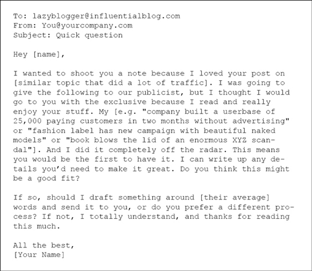
Task: Click the '[their average]' placeholder
Action: 235,197
